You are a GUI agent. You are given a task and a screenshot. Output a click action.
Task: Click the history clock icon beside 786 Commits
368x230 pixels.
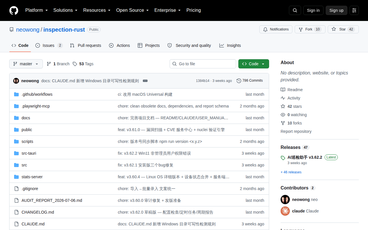[239, 81]
